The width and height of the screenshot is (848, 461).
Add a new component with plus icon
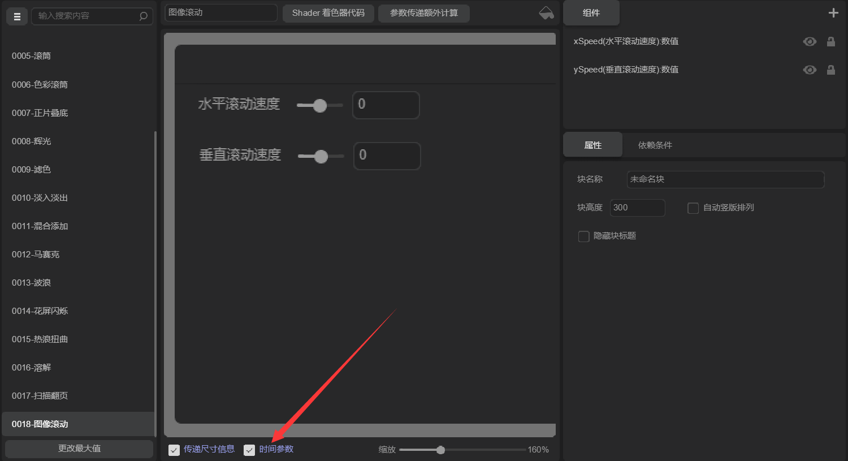pyautogui.click(x=833, y=12)
